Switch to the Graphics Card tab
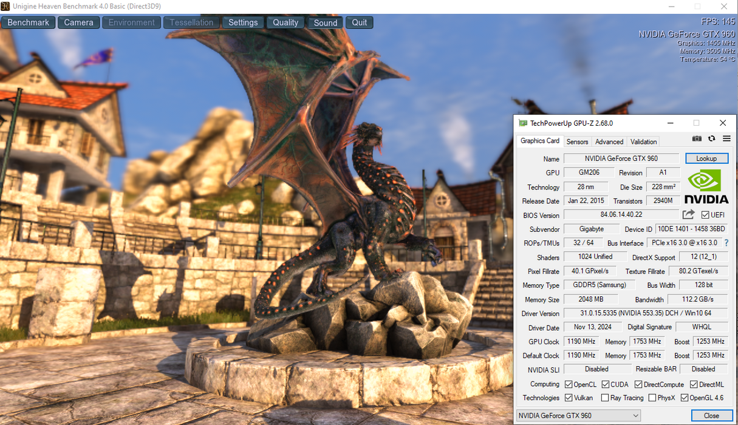 pos(540,141)
